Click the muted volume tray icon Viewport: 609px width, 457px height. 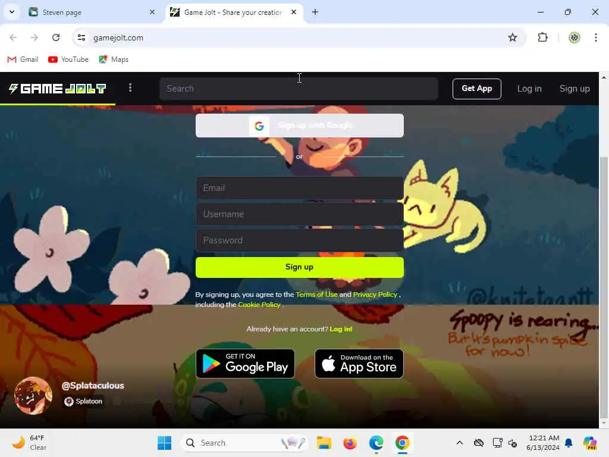(513, 443)
